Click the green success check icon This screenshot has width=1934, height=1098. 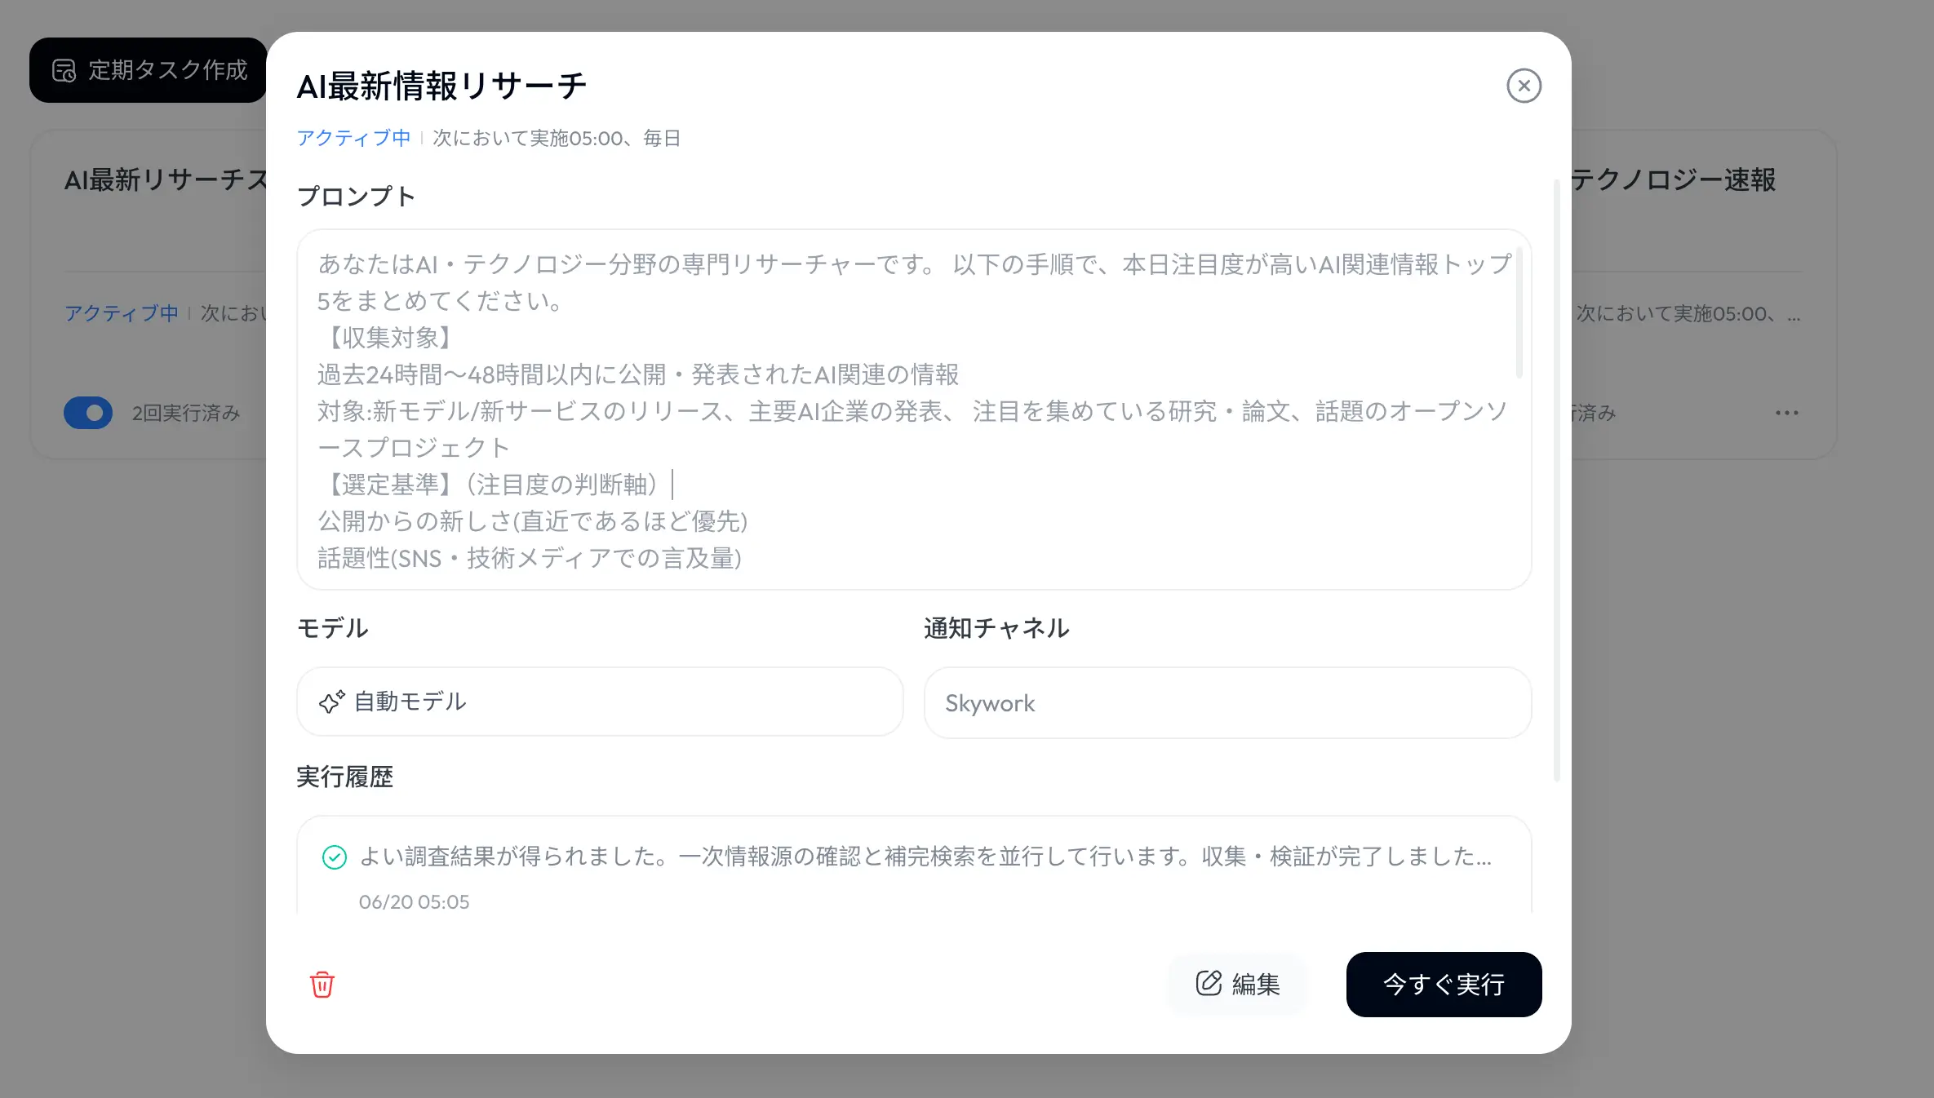335,857
